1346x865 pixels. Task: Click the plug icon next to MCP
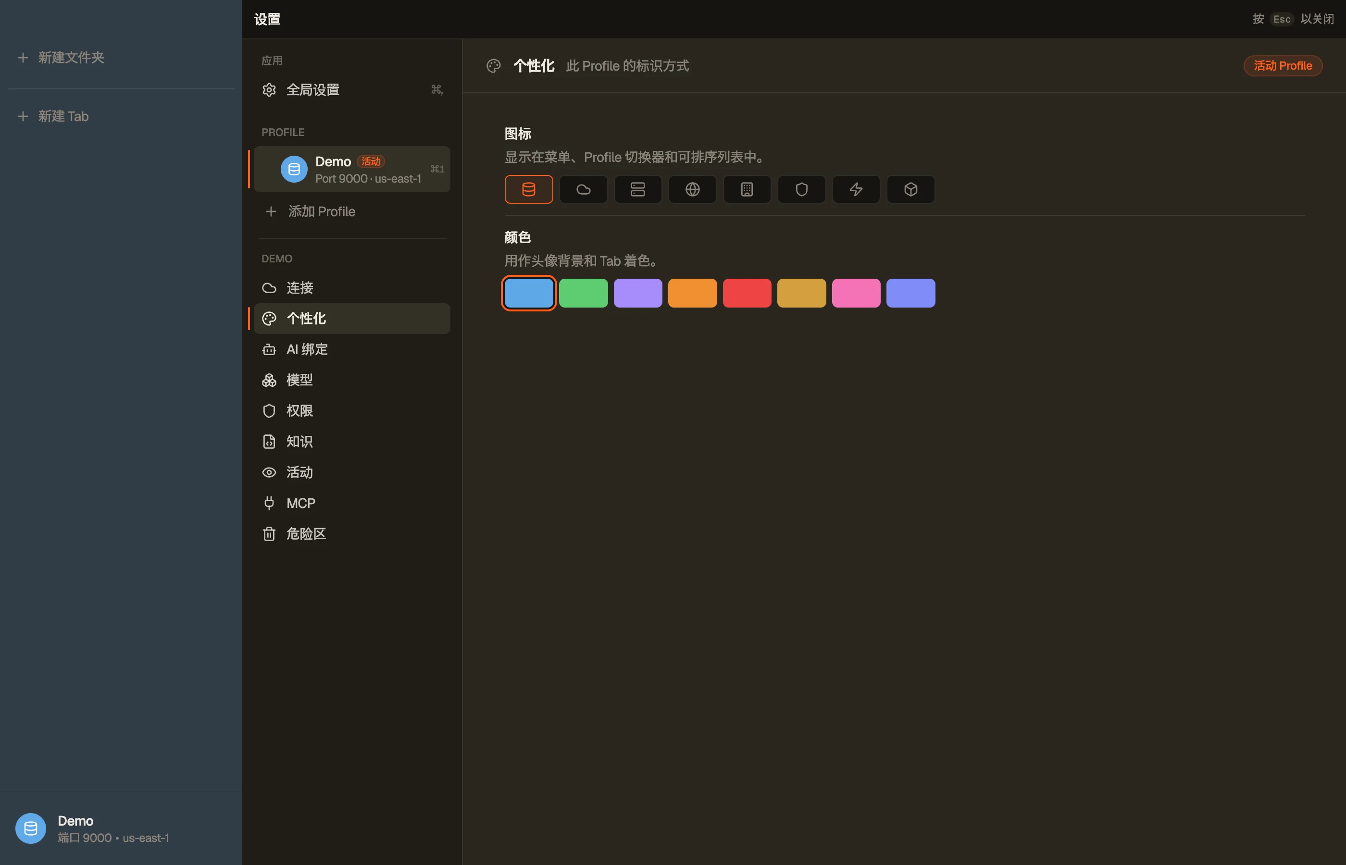pyautogui.click(x=269, y=503)
